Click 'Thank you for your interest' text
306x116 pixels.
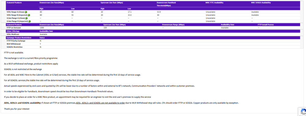17,109
